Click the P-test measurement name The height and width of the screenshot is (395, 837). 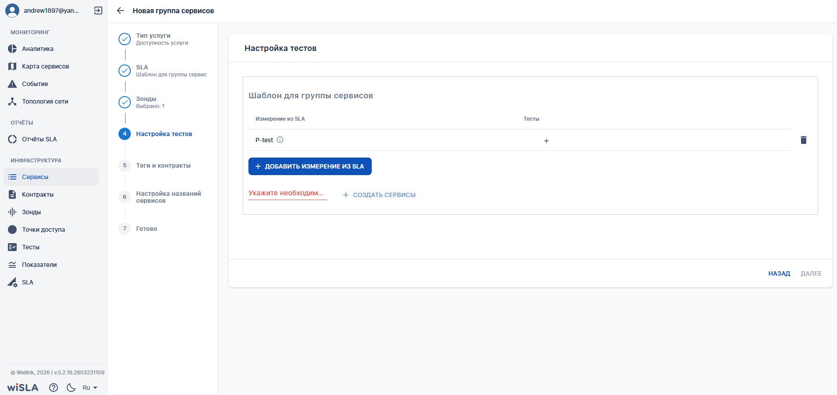click(264, 140)
